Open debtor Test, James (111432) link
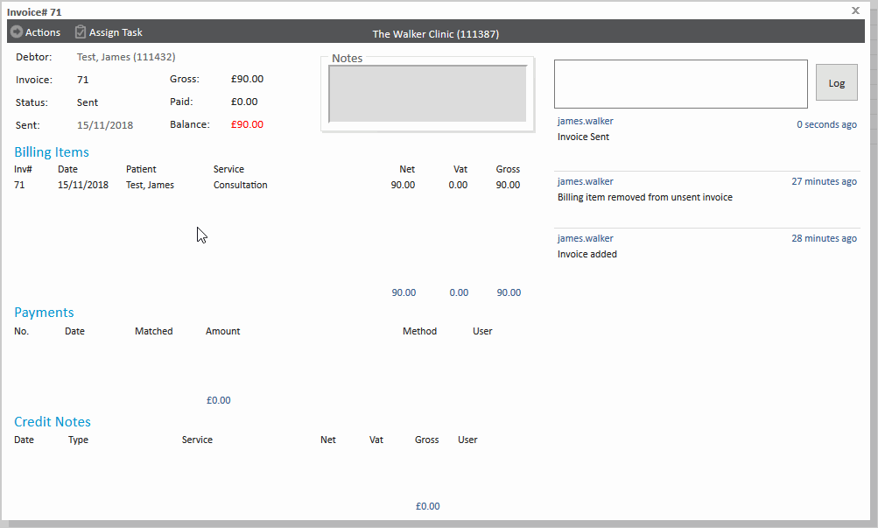This screenshot has height=528, width=878. click(126, 57)
